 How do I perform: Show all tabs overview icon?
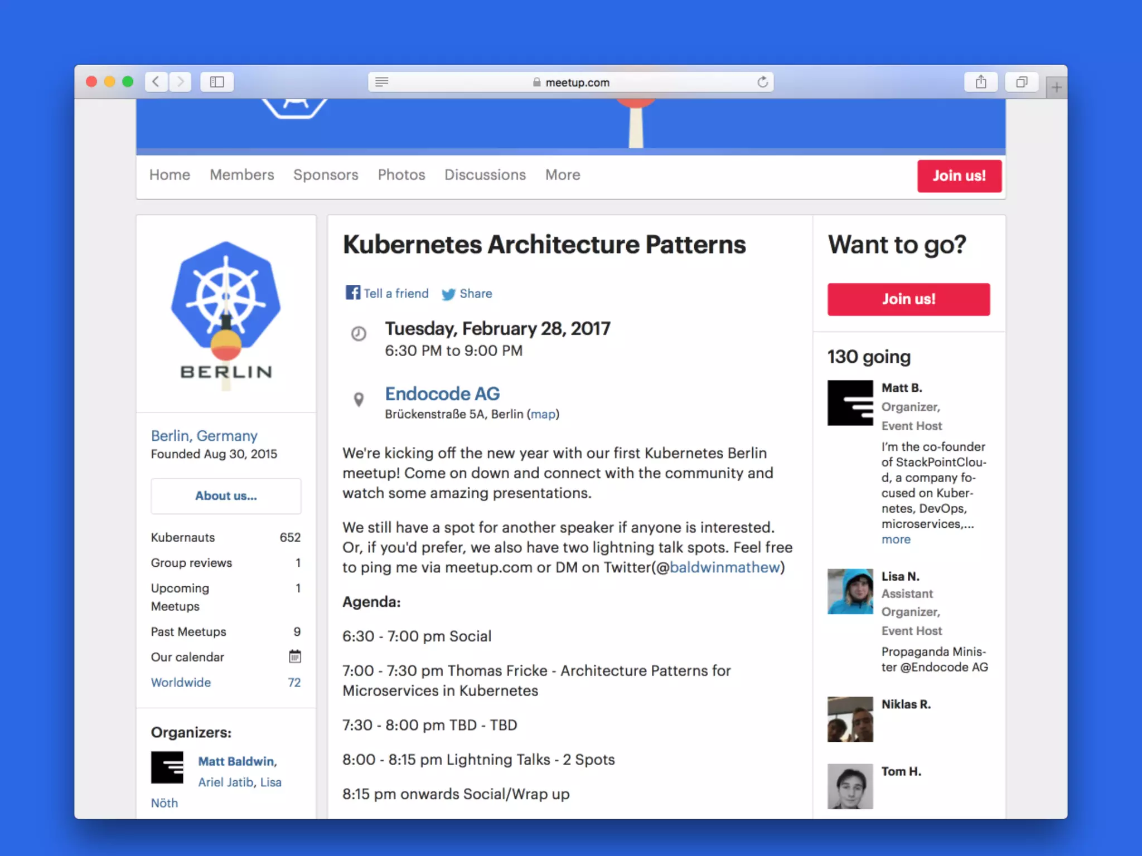click(1022, 82)
